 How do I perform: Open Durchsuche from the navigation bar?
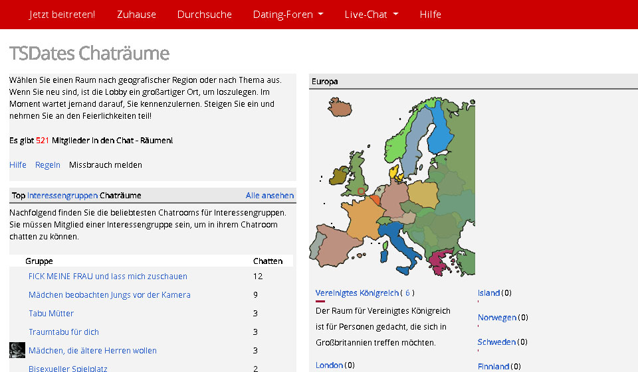(x=204, y=14)
